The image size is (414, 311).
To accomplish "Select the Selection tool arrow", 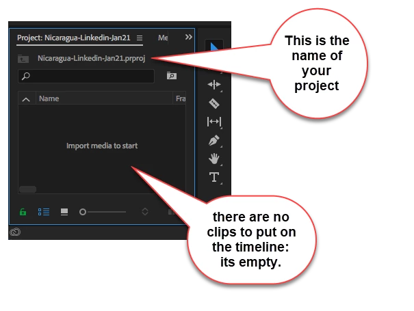I will [x=214, y=46].
